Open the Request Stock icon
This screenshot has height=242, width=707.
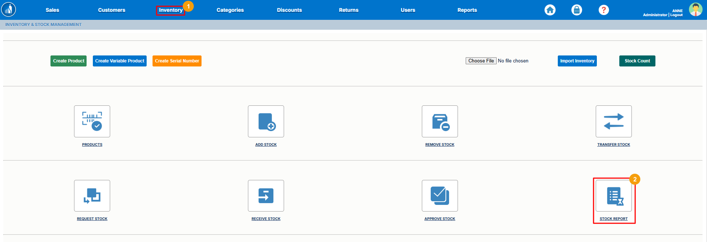(92, 196)
